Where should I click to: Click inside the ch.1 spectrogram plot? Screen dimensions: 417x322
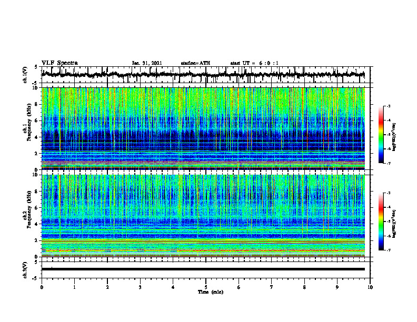pyautogui.click(x=203, y=128)
